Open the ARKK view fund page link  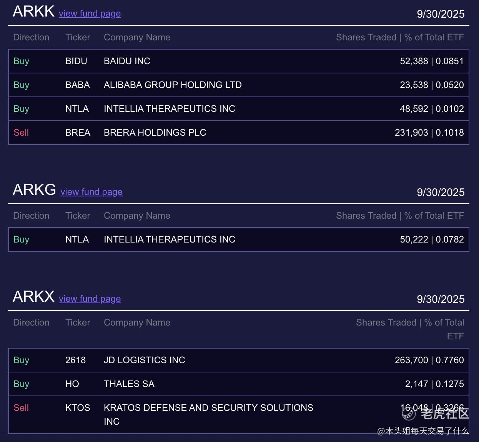(x=90, y=14)
